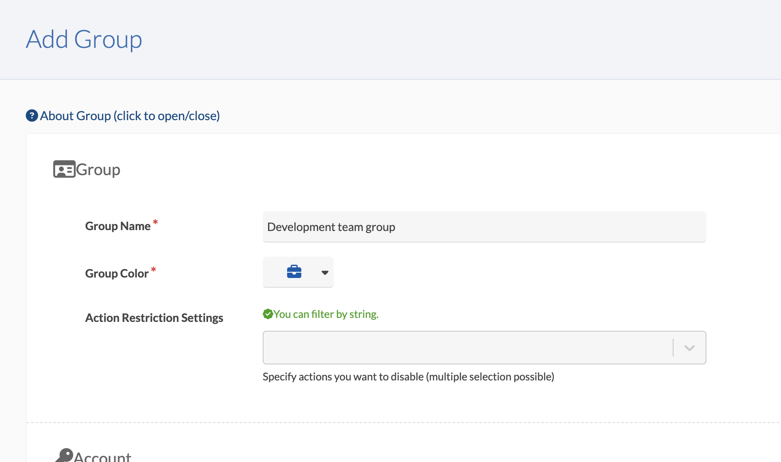Click the green checkmark filter badge icon
781x462 pixels.
click(x=268, y=314)
